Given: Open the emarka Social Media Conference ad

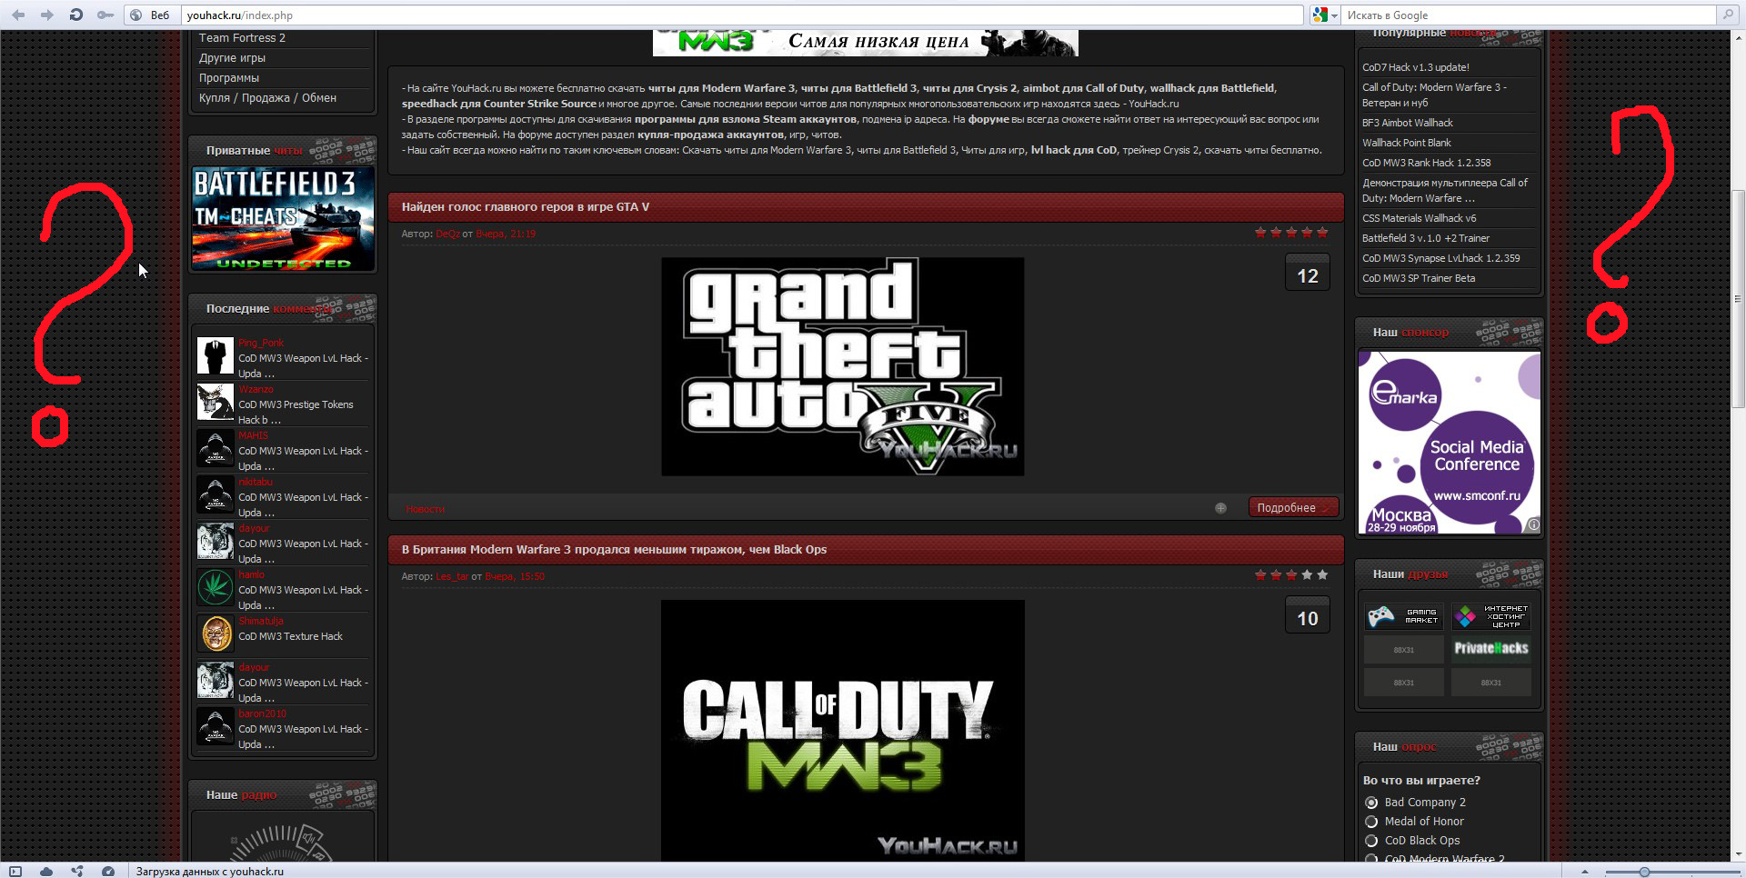Looking at the screenshot, I should click(x=1449, y=442).
